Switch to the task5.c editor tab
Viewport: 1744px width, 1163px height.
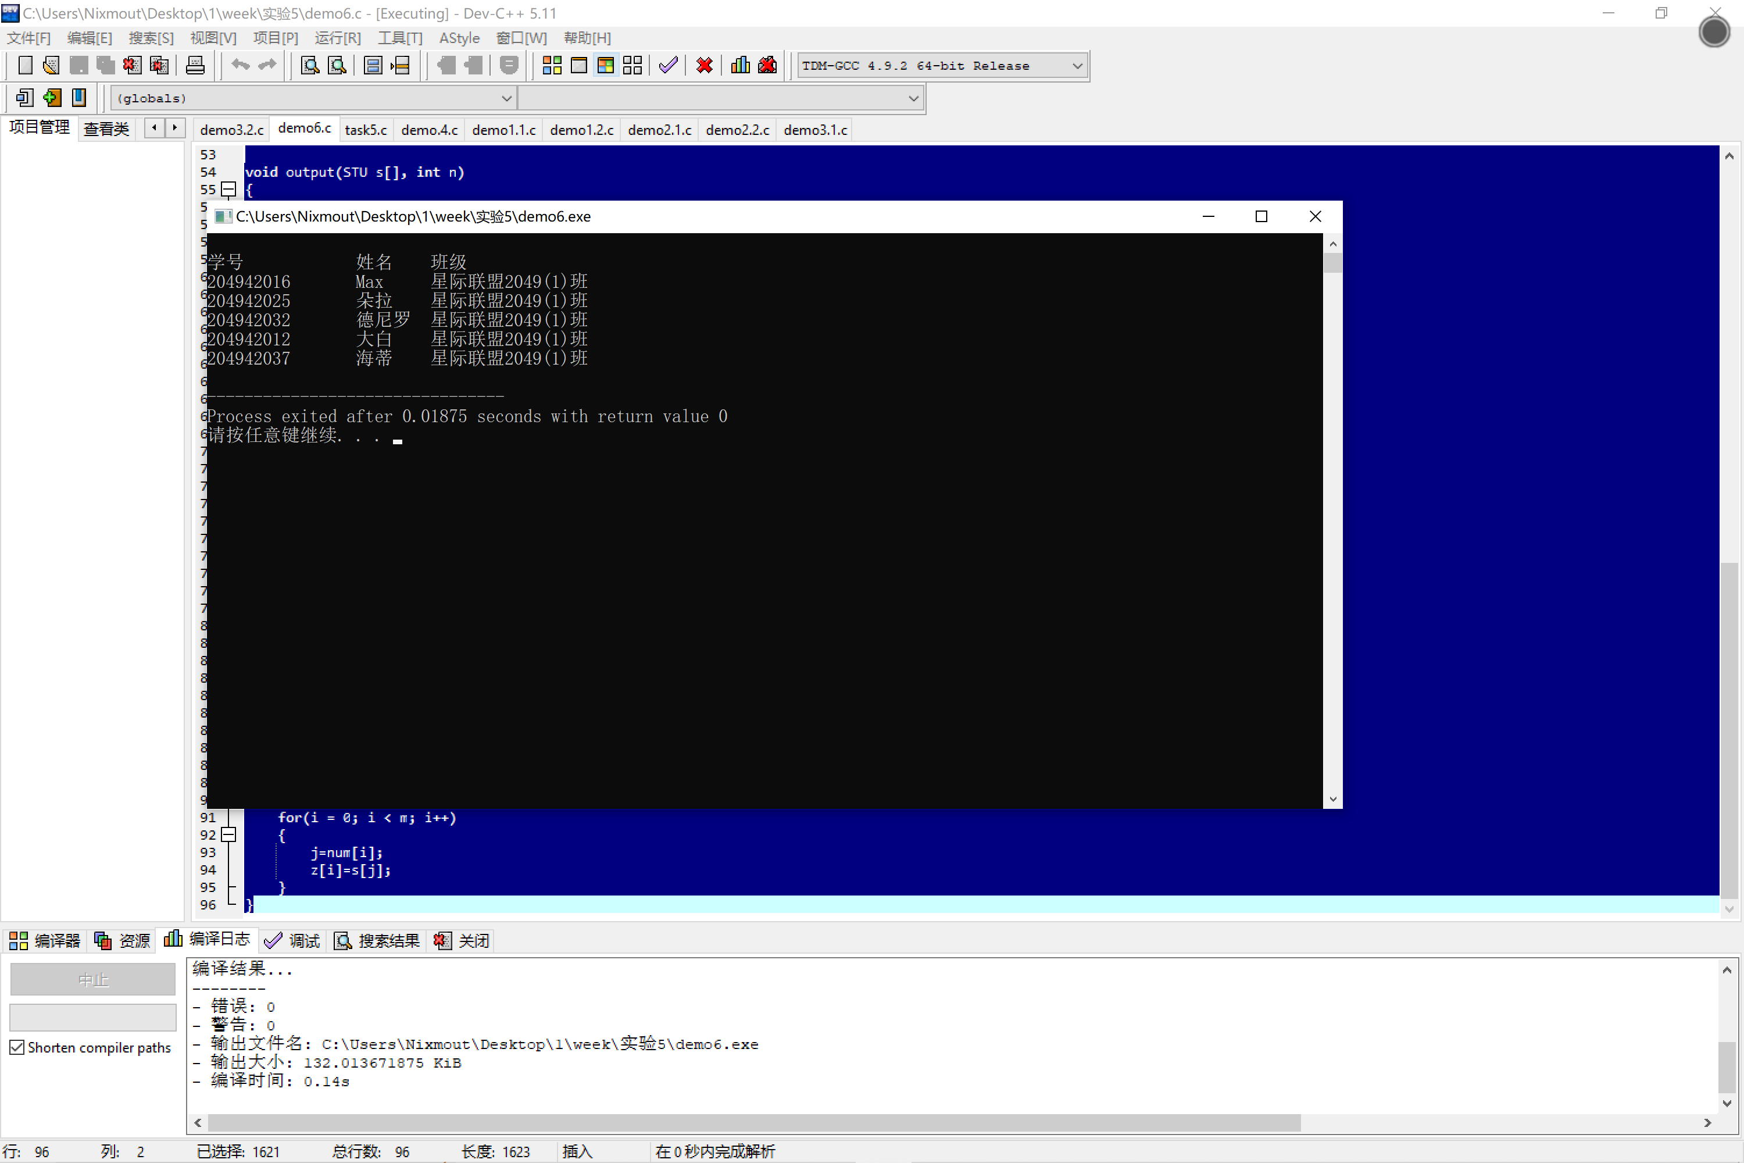366,130
